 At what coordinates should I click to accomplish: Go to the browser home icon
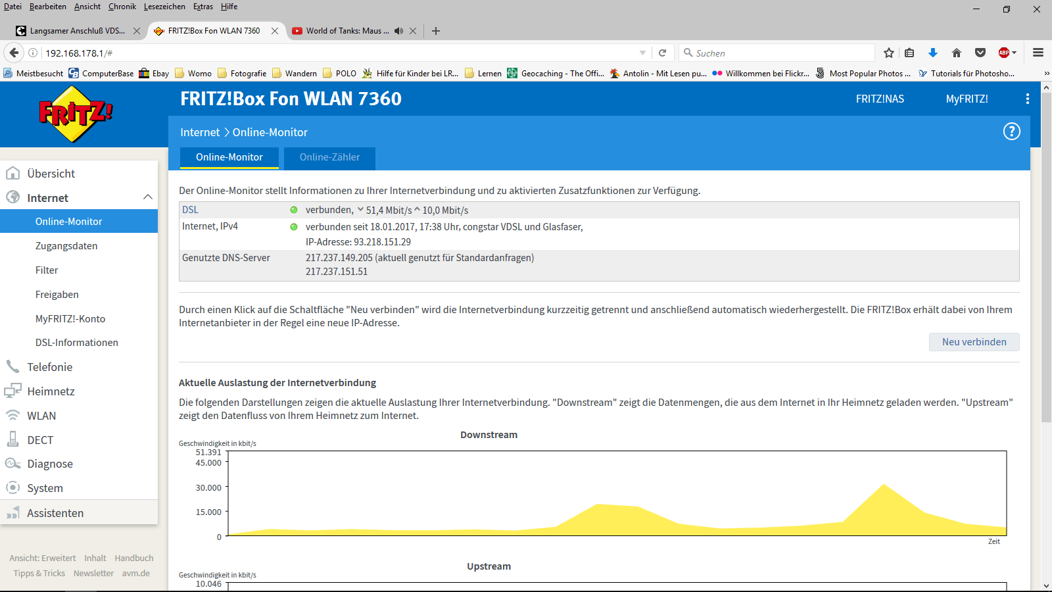click(957, 53)
